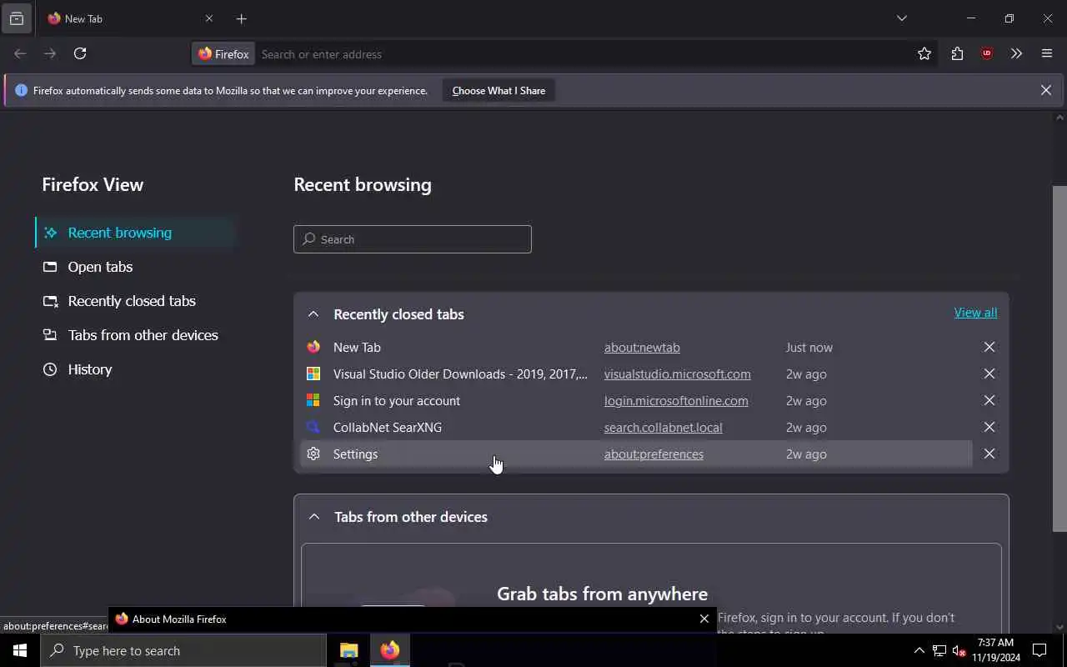The width and height of the screenshot is (1067, 667).
Task: Click the Visual Studio row favicon
Action: [x=313, y=374]
